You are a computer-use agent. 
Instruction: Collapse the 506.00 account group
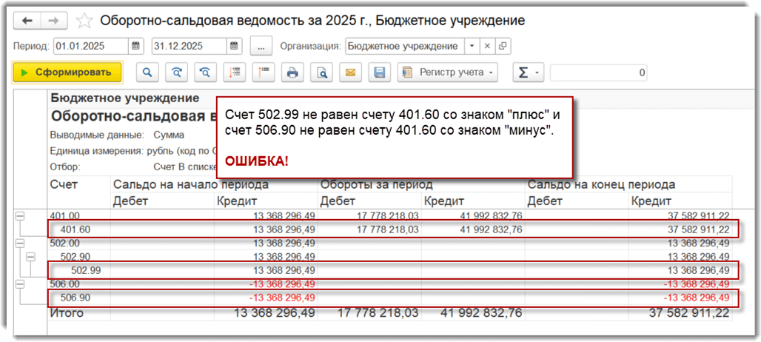19,284
